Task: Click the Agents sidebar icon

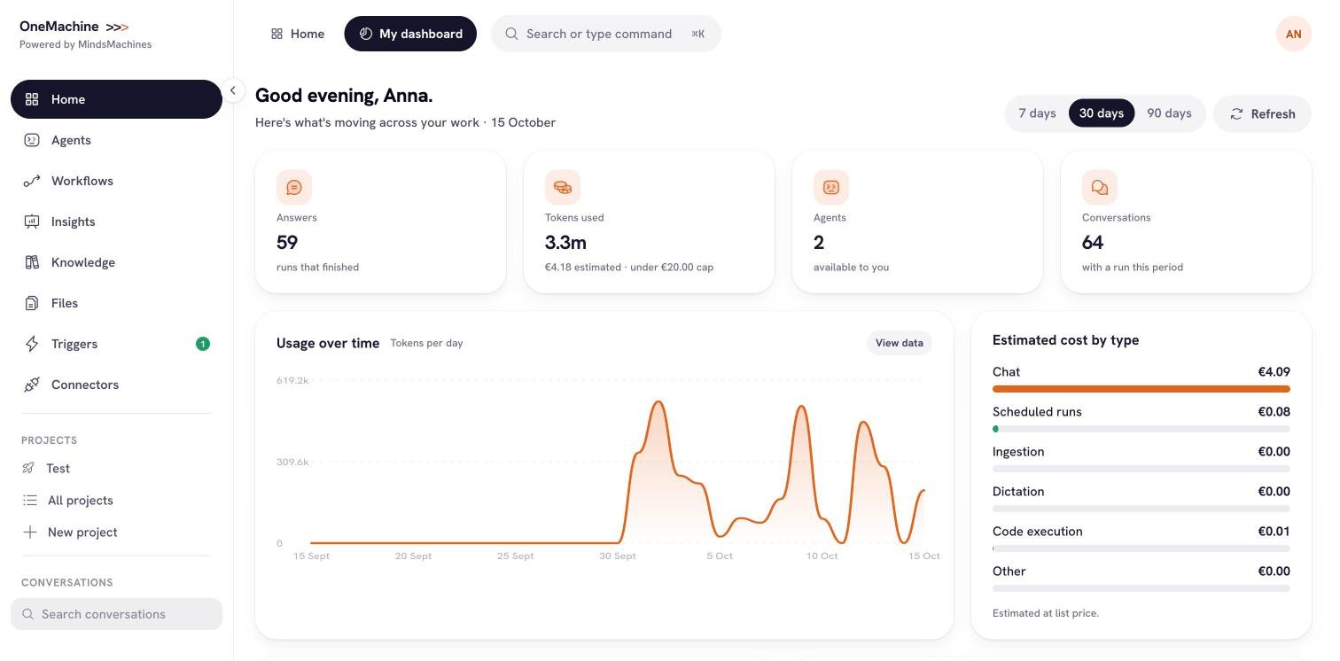Action: pos(32,140)
